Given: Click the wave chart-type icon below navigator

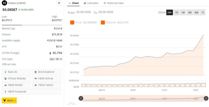Looking at the screenshot, I should click(71, 103).
